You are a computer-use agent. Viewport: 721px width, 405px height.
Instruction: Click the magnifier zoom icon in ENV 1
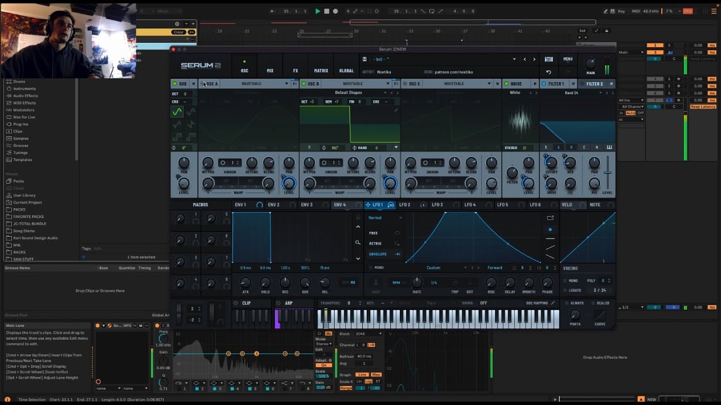pos(358,243)
